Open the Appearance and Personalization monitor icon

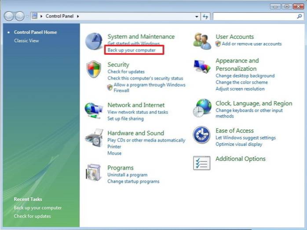(202, 67)
